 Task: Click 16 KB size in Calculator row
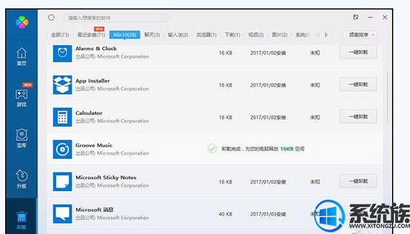click(226, 118)
